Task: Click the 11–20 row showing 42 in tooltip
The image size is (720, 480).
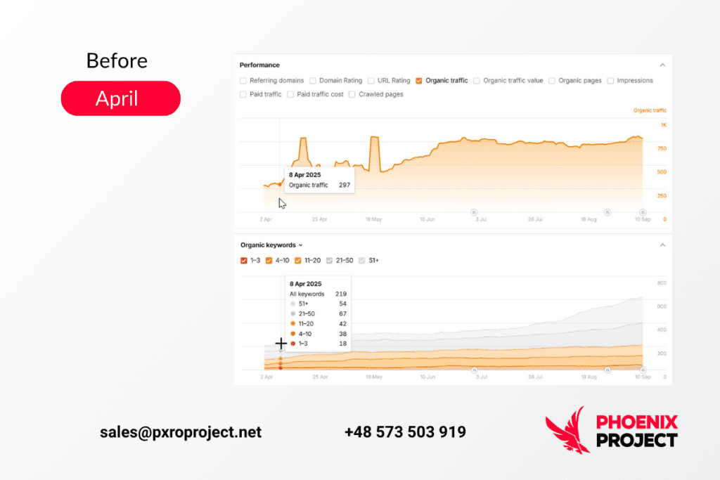Action: [x=319, y=324]
